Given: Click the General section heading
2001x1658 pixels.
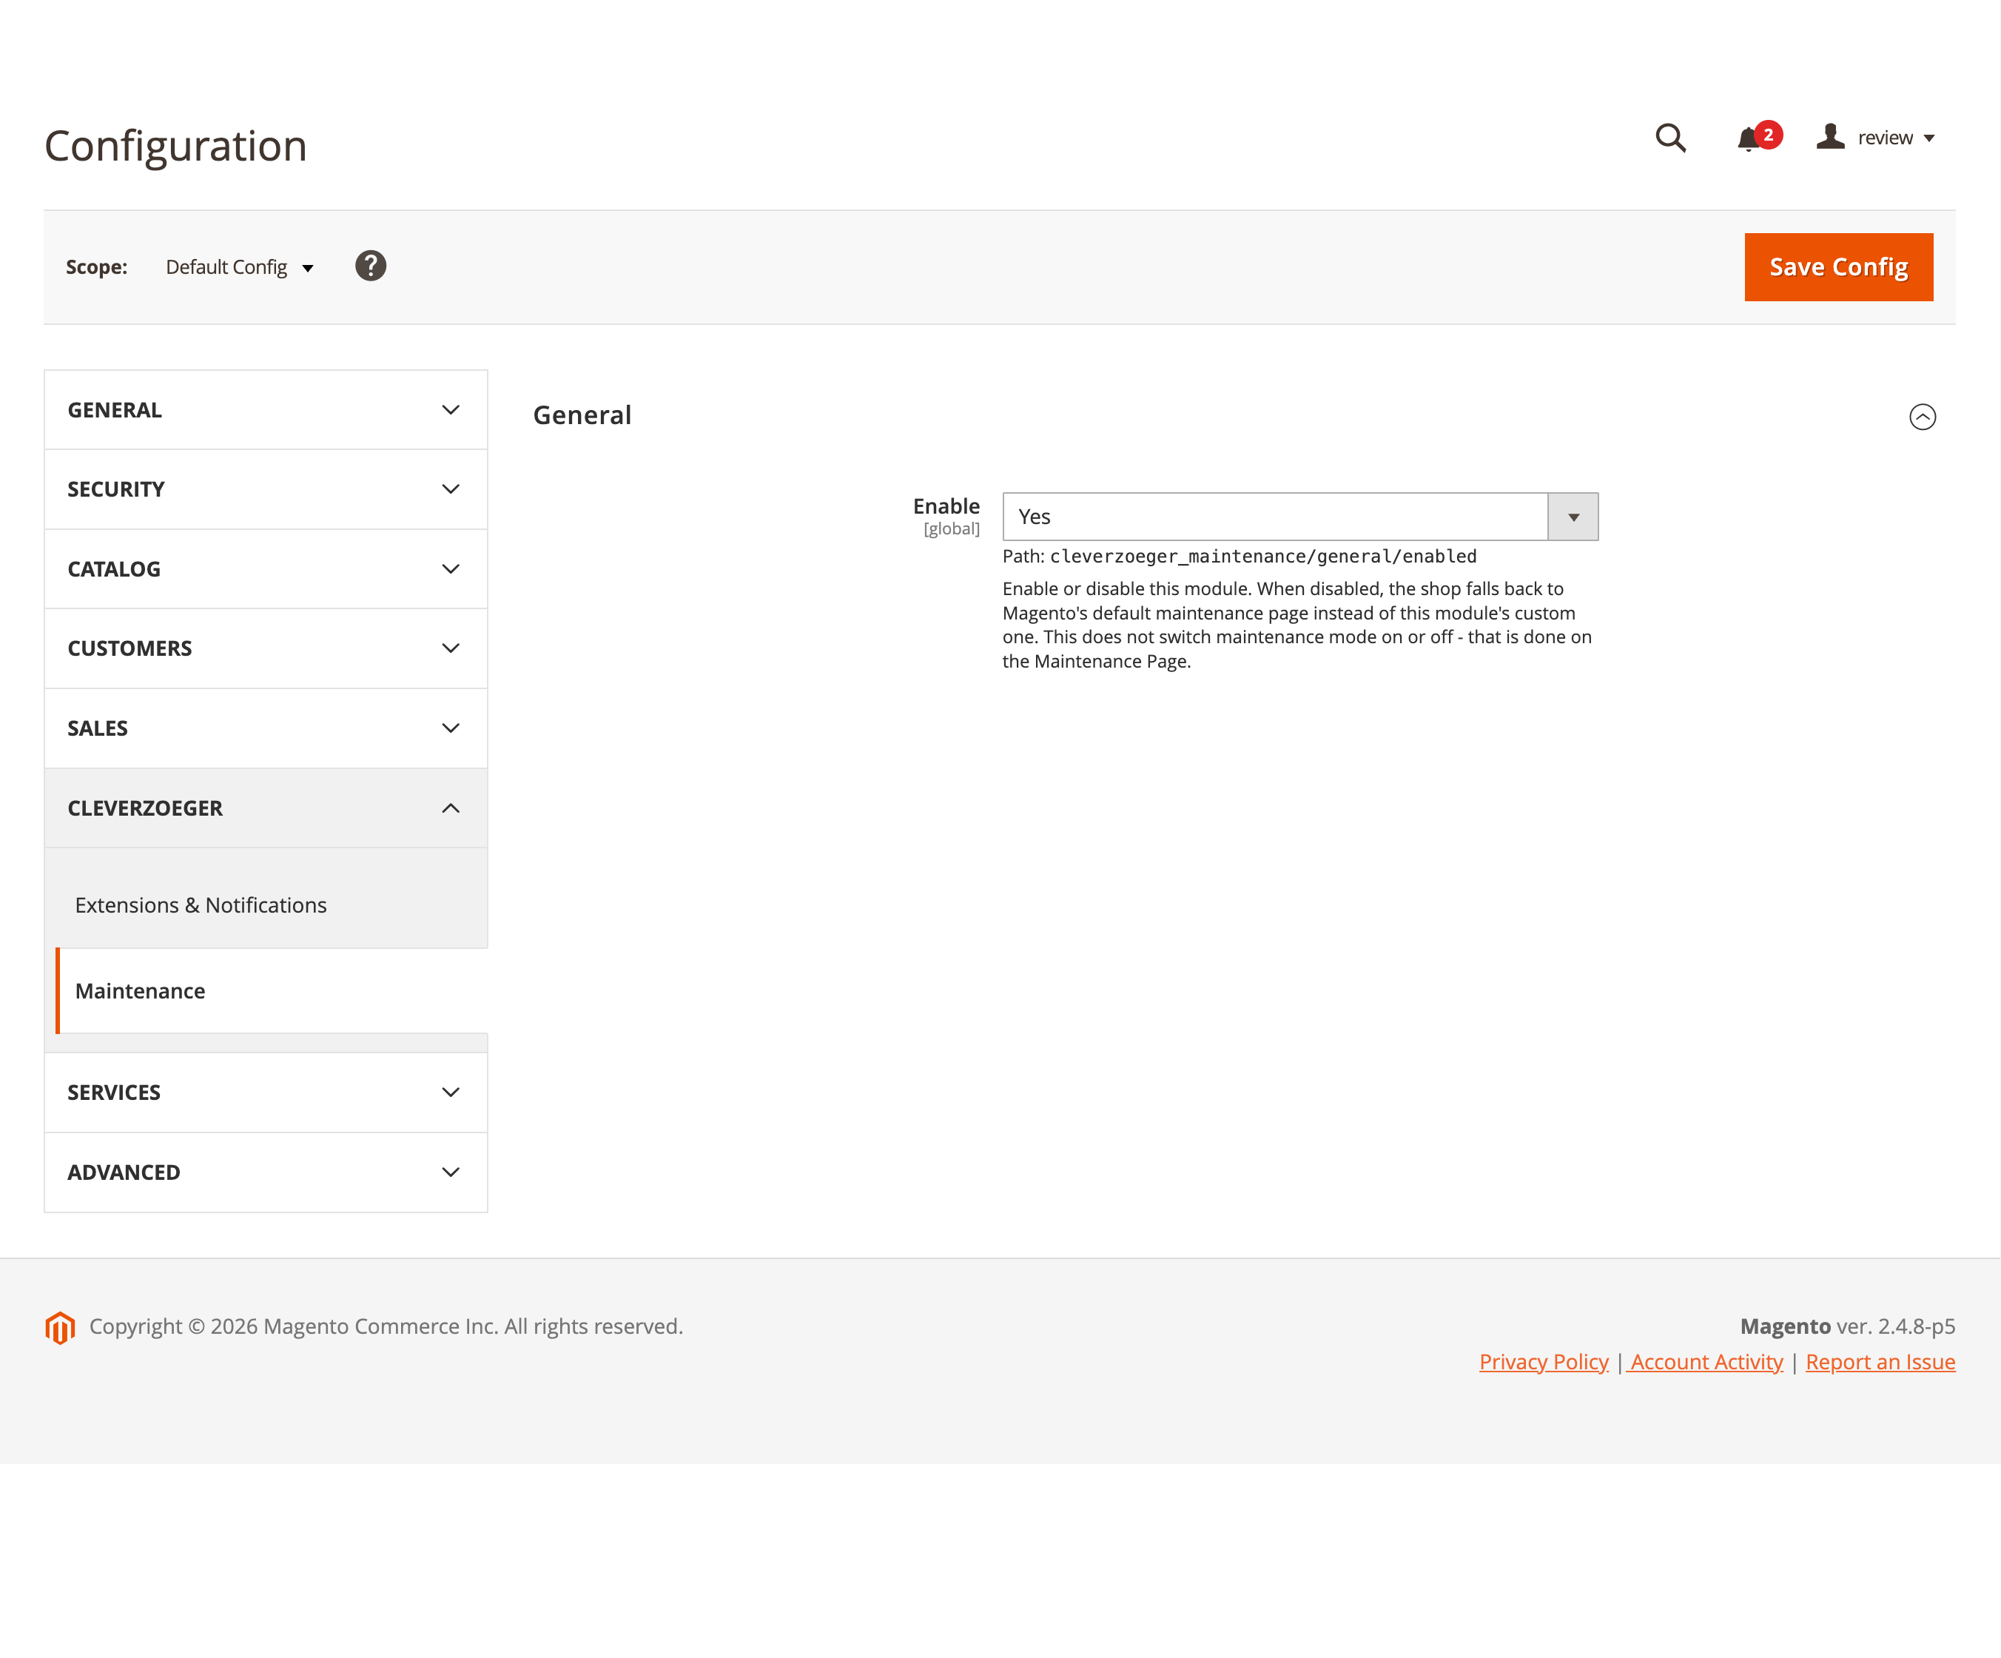Looking at the screenshot, I should pyautogui.click(x=582, y=415).
